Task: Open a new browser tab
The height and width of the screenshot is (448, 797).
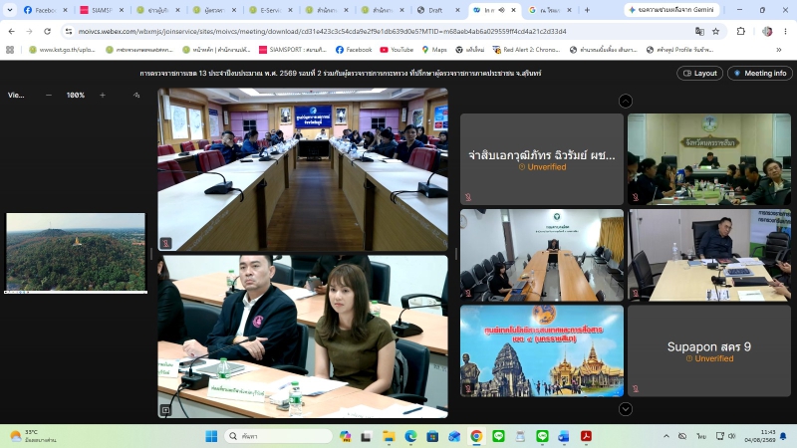Action: 587,10
